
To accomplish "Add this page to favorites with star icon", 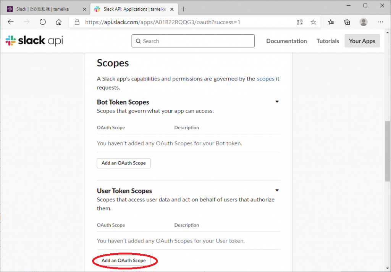I will pyautogui.click(x=313, y=22).
